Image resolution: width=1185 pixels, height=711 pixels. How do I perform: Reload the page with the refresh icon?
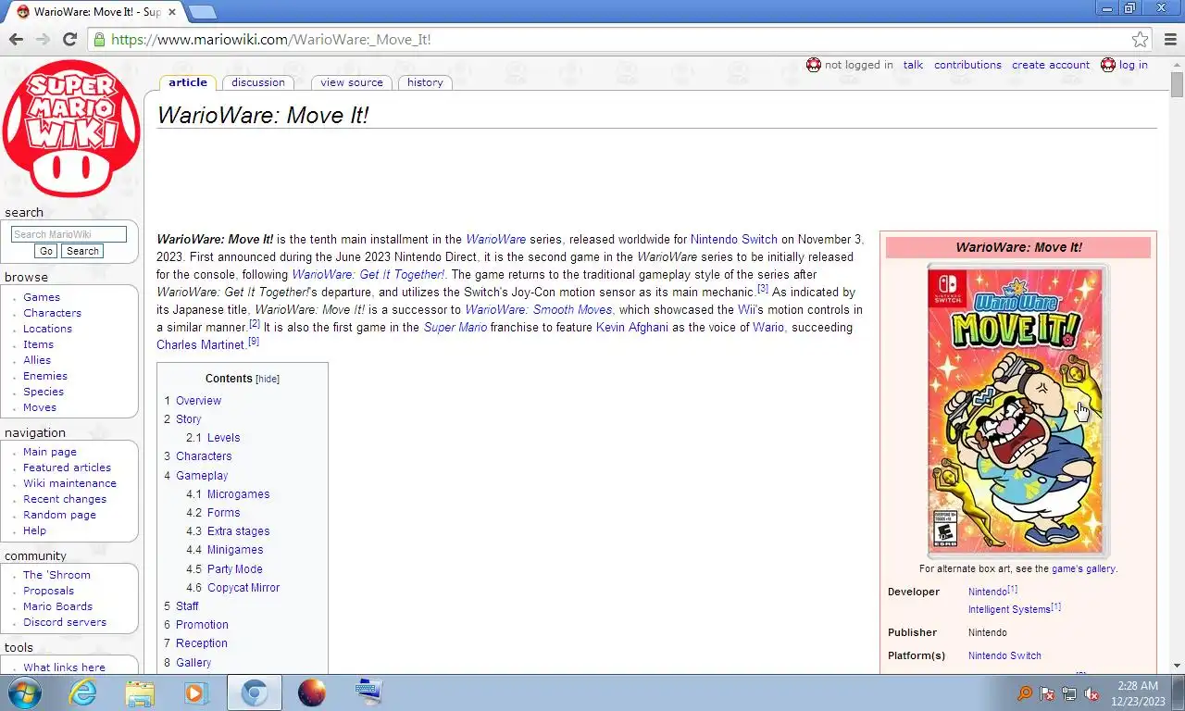point(69,39)
